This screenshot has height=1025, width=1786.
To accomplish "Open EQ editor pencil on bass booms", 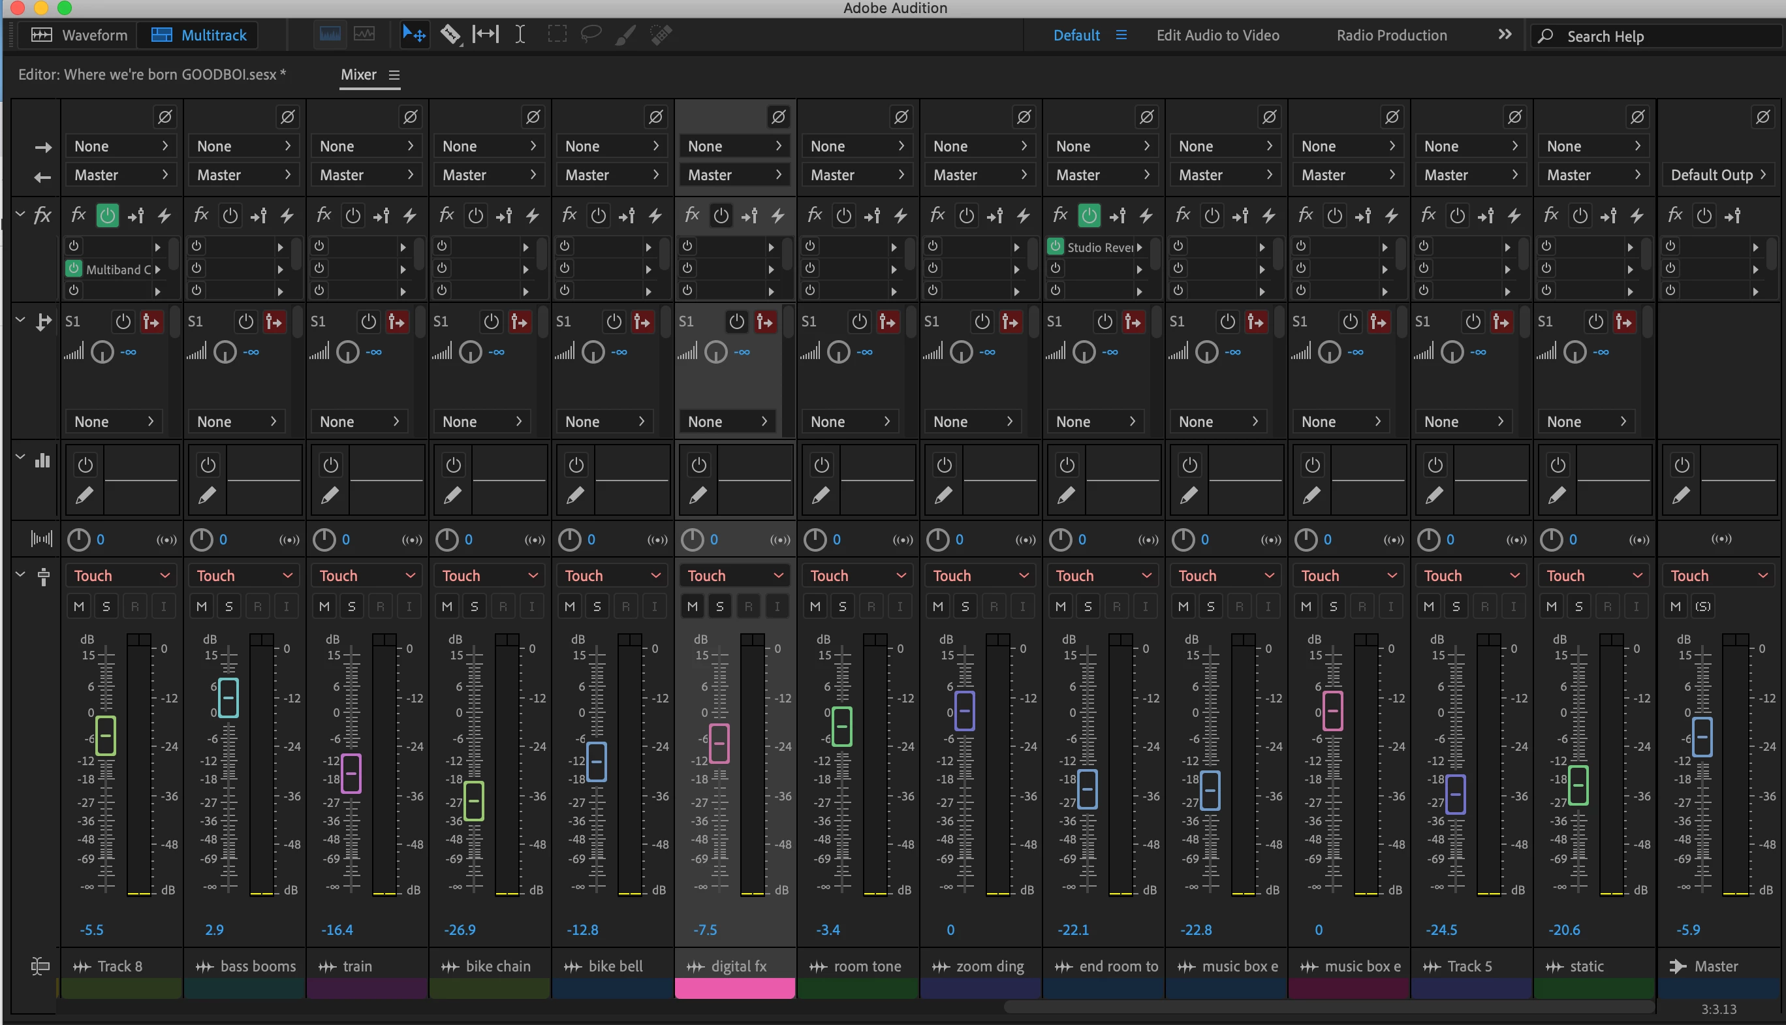I will pos(207,495).
